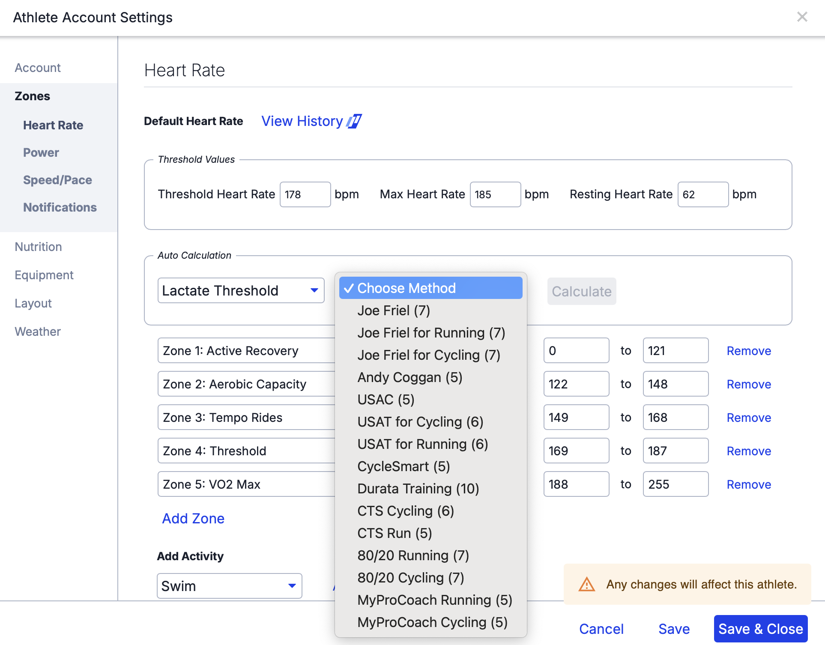
Task: Click the View History chart icon
Action: tap(354, 121)
